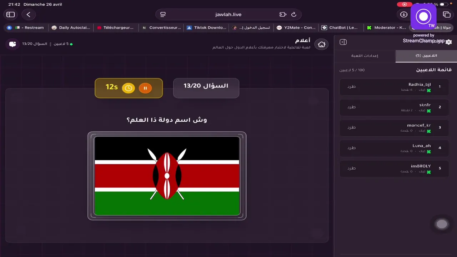
Task: Toggle the Safari sidebar button
Action: point(10,15)
